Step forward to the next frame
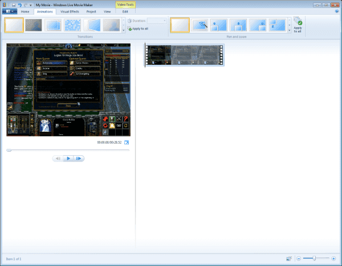The width and height of the screenshot is (342, 266). [x=79, y=159]
